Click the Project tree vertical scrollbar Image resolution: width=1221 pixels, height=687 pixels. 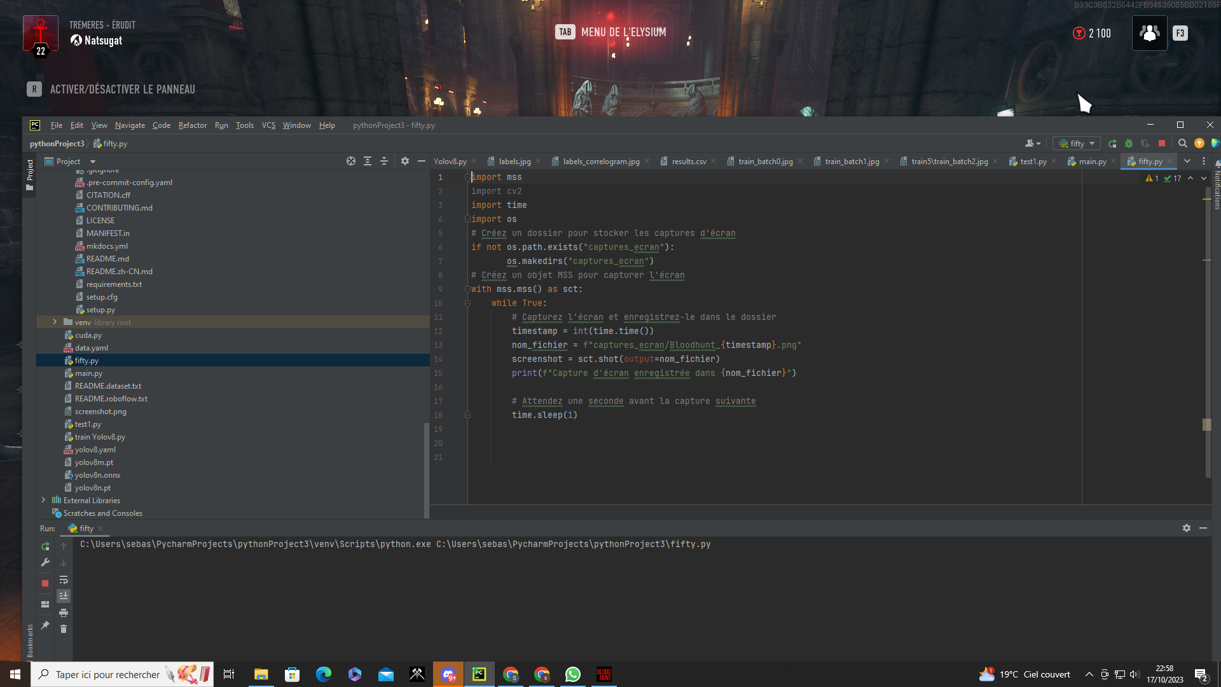[426, 469]
